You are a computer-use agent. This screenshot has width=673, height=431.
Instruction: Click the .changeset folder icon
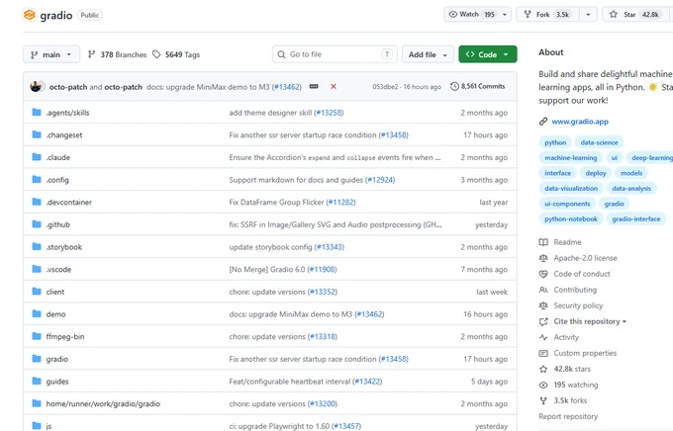pos(37,134)
